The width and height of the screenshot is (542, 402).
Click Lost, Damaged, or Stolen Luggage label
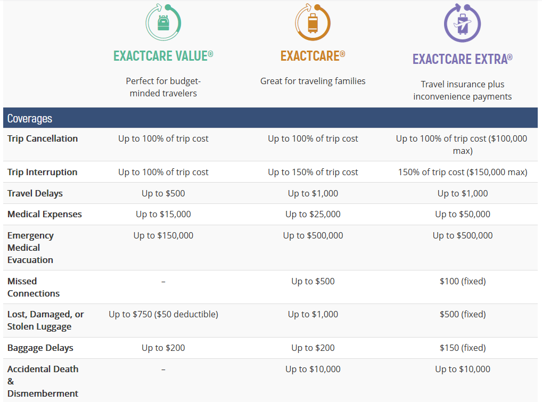tap(46, 321)
